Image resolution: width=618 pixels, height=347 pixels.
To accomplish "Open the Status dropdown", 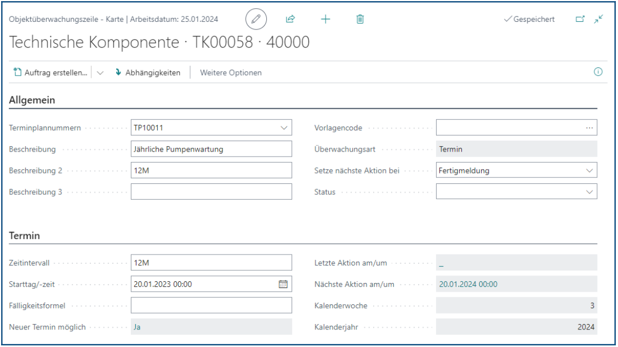I will [589, 192].
